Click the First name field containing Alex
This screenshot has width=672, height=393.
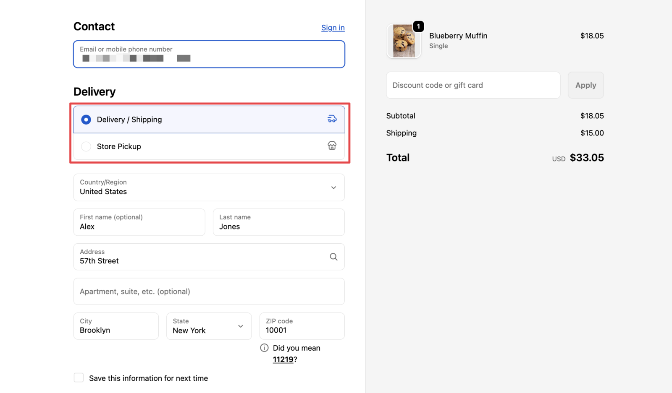[x=139, y=222]
